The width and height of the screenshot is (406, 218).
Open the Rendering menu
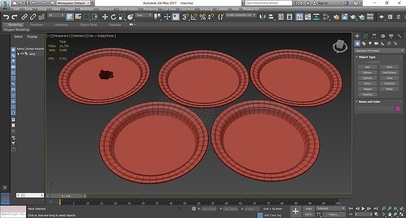pyautogui.click(x=151, y=9)
